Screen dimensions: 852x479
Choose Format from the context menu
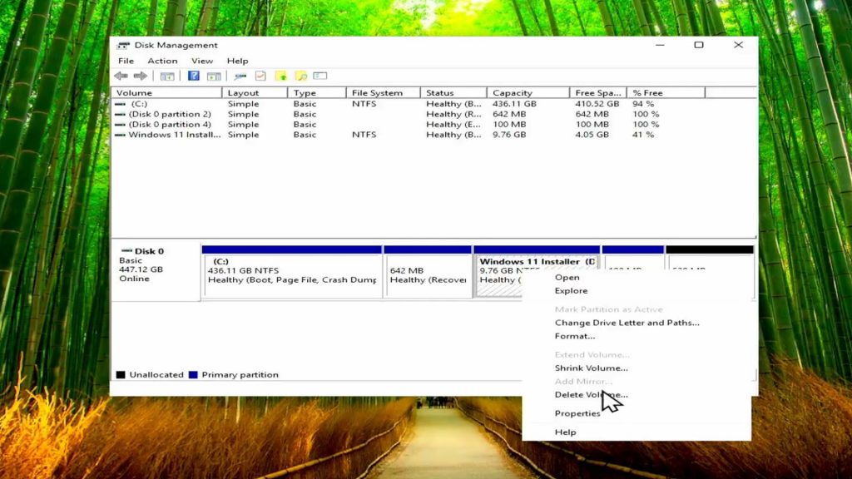[574, 335]
